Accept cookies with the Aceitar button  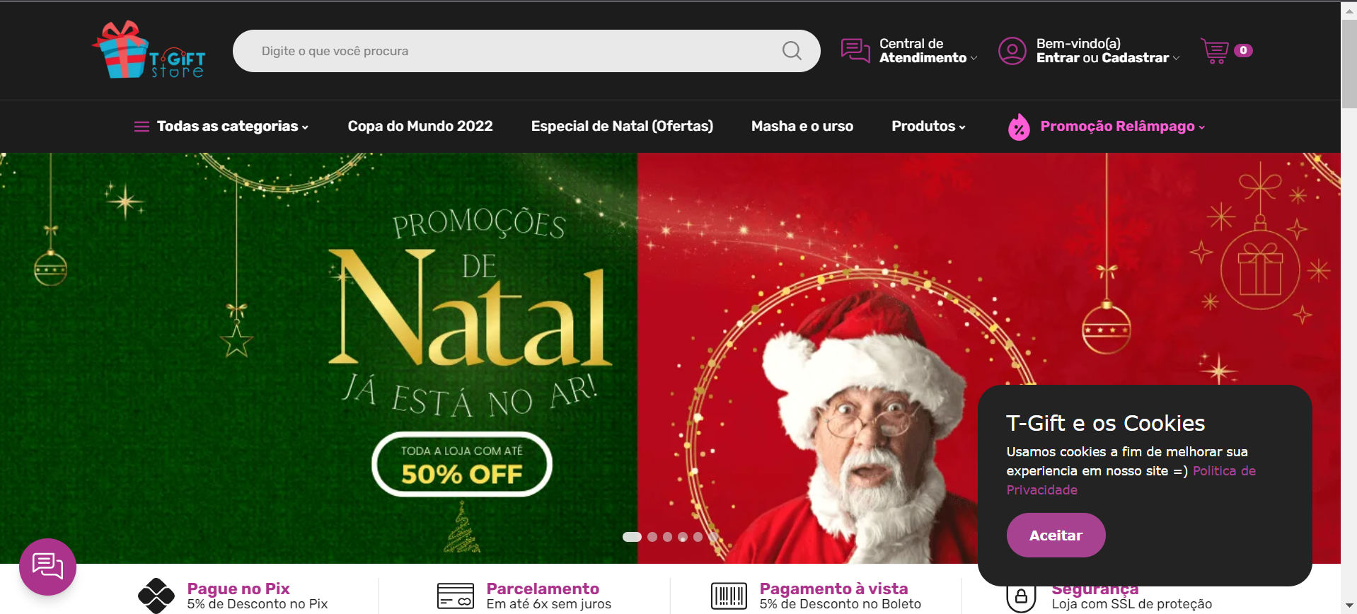coord(1056,535)
